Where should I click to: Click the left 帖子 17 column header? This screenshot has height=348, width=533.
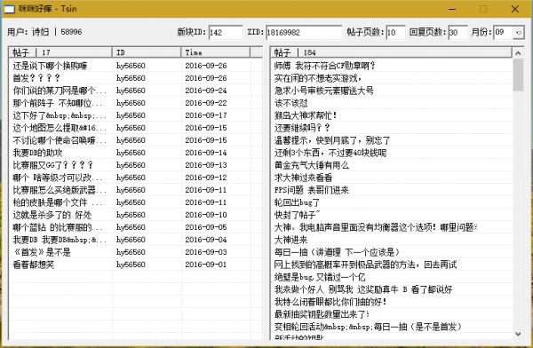click(x=60, y=52)
